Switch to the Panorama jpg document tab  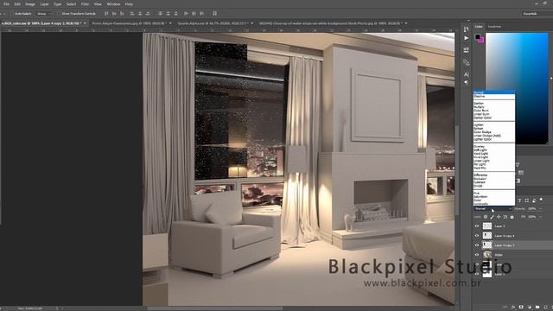pyautogui.click(x=131, y=23)
